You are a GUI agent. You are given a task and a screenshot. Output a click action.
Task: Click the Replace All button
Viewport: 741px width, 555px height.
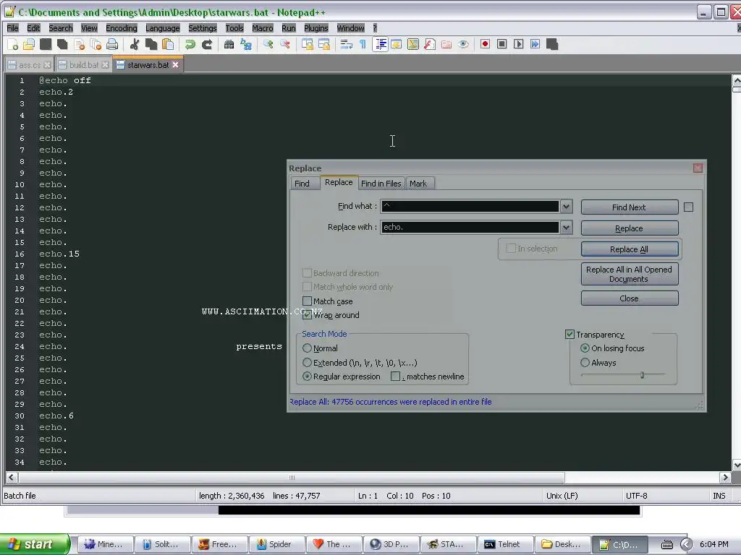[x=630, y=249]
